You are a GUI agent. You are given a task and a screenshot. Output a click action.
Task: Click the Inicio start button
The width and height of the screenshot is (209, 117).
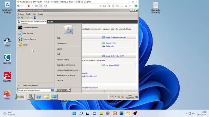pyautogui.click(x=21, y=97)
